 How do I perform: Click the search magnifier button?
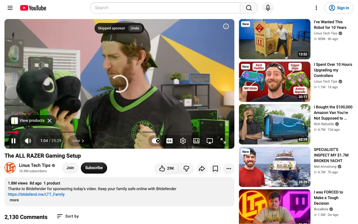pos(249,8)
